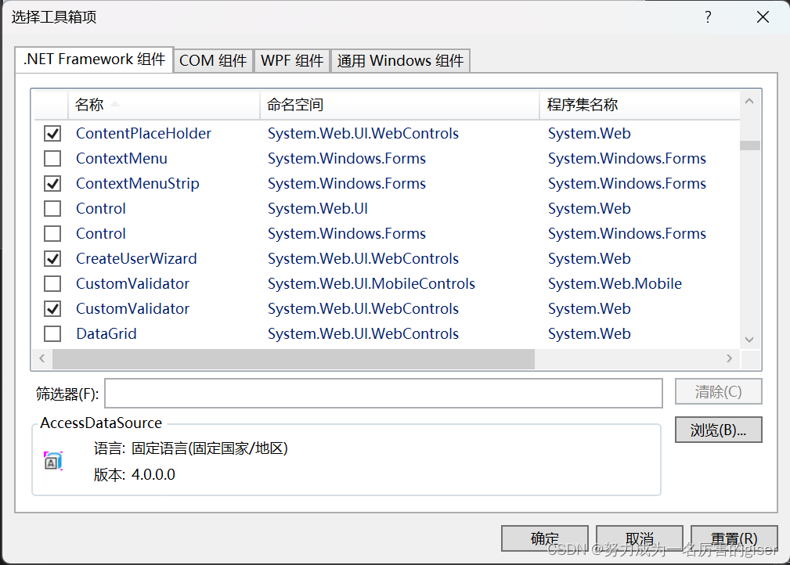Click the list scroll up arrow

point(750,101)
